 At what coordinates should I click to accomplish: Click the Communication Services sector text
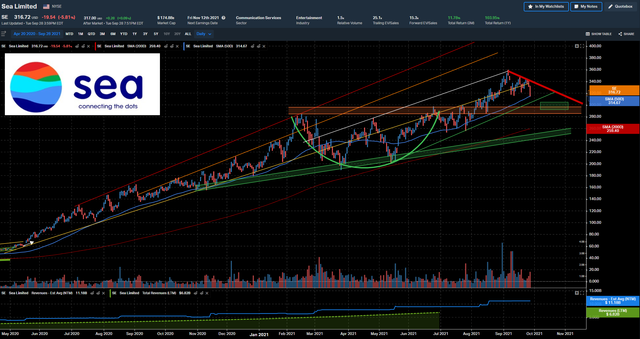258,18
